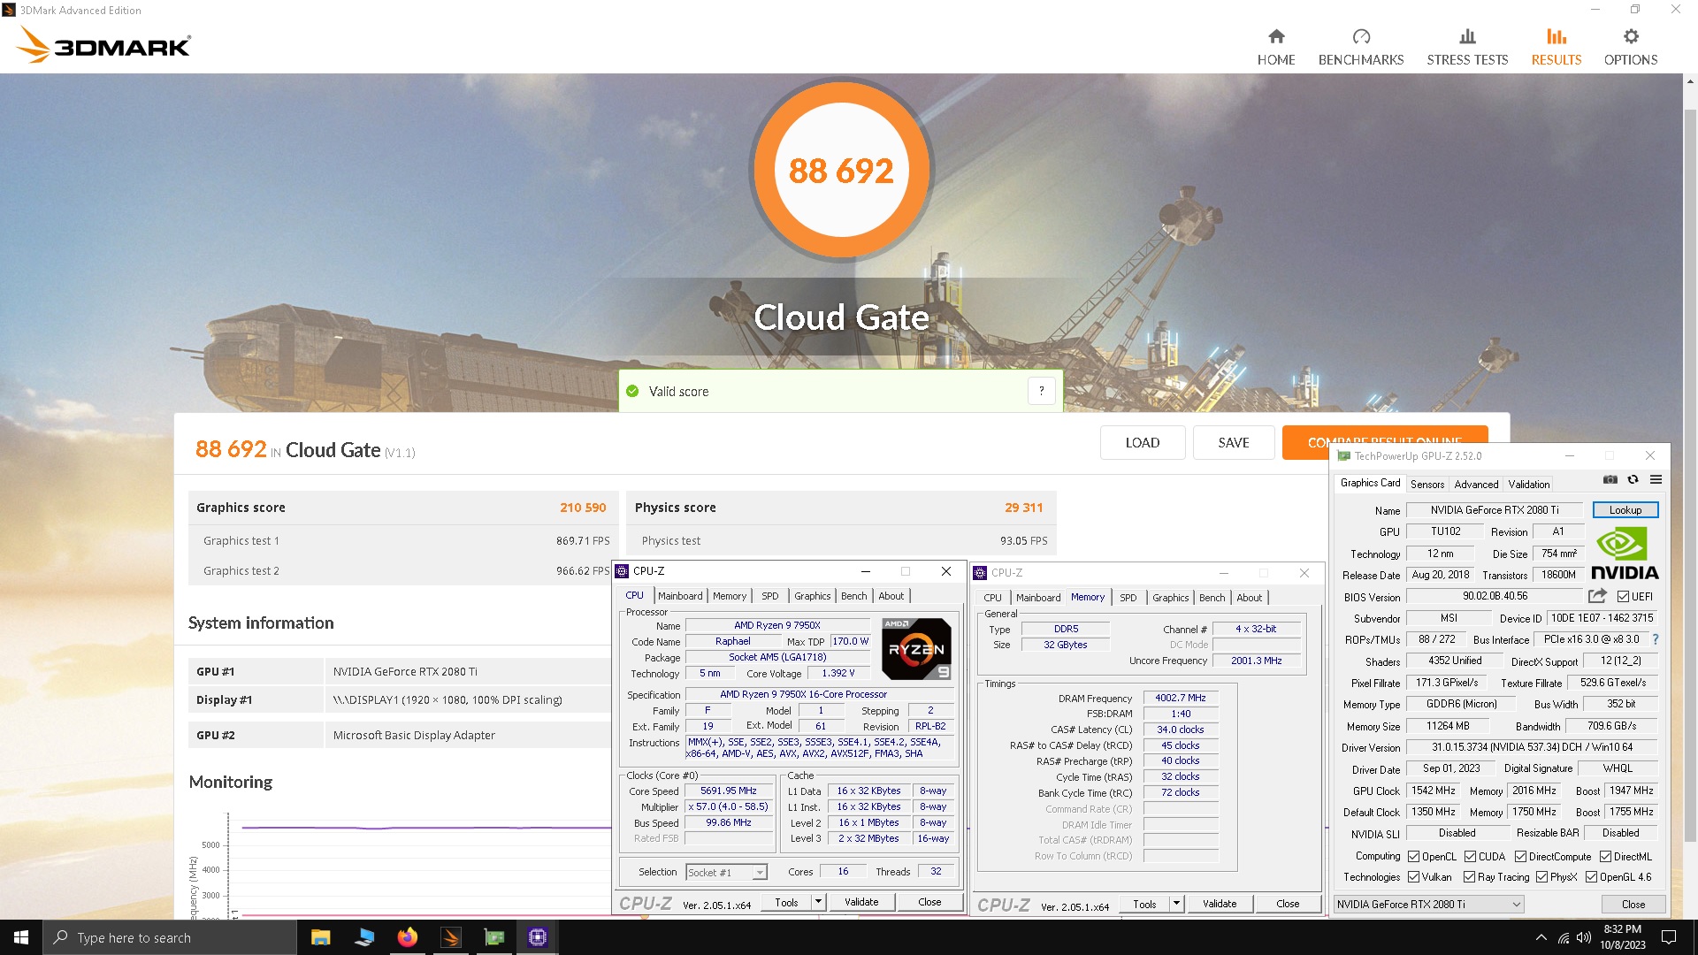1698x955 pixels.
Task: Click Close button in GPU-Z
Action: click(x=1633, y=904)
